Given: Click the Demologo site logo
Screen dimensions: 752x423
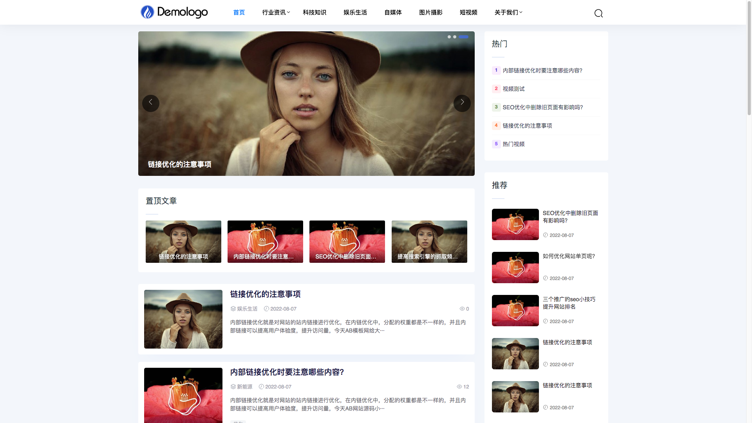Looking at the screenshot, I should pyautogui.click(x=174, y=12).
